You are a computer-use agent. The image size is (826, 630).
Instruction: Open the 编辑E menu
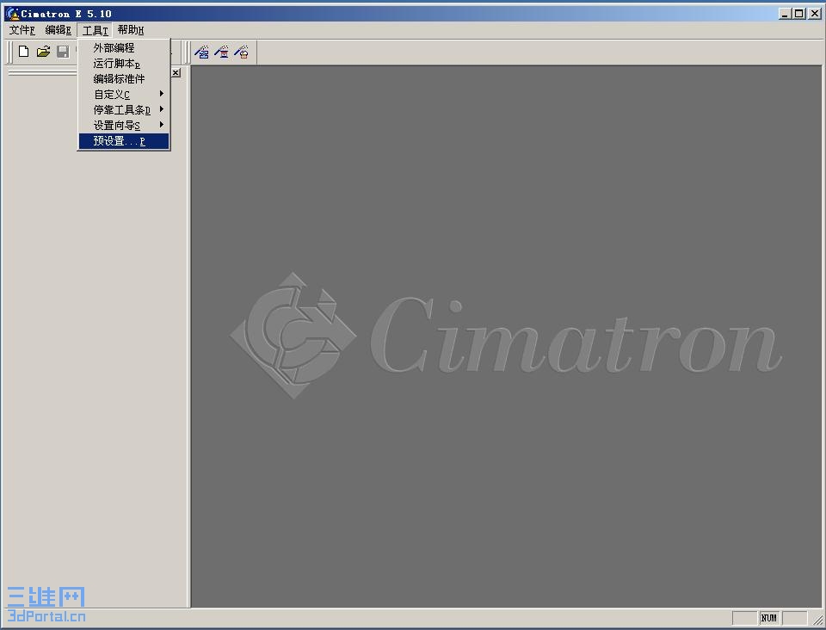tap(58, 30)
